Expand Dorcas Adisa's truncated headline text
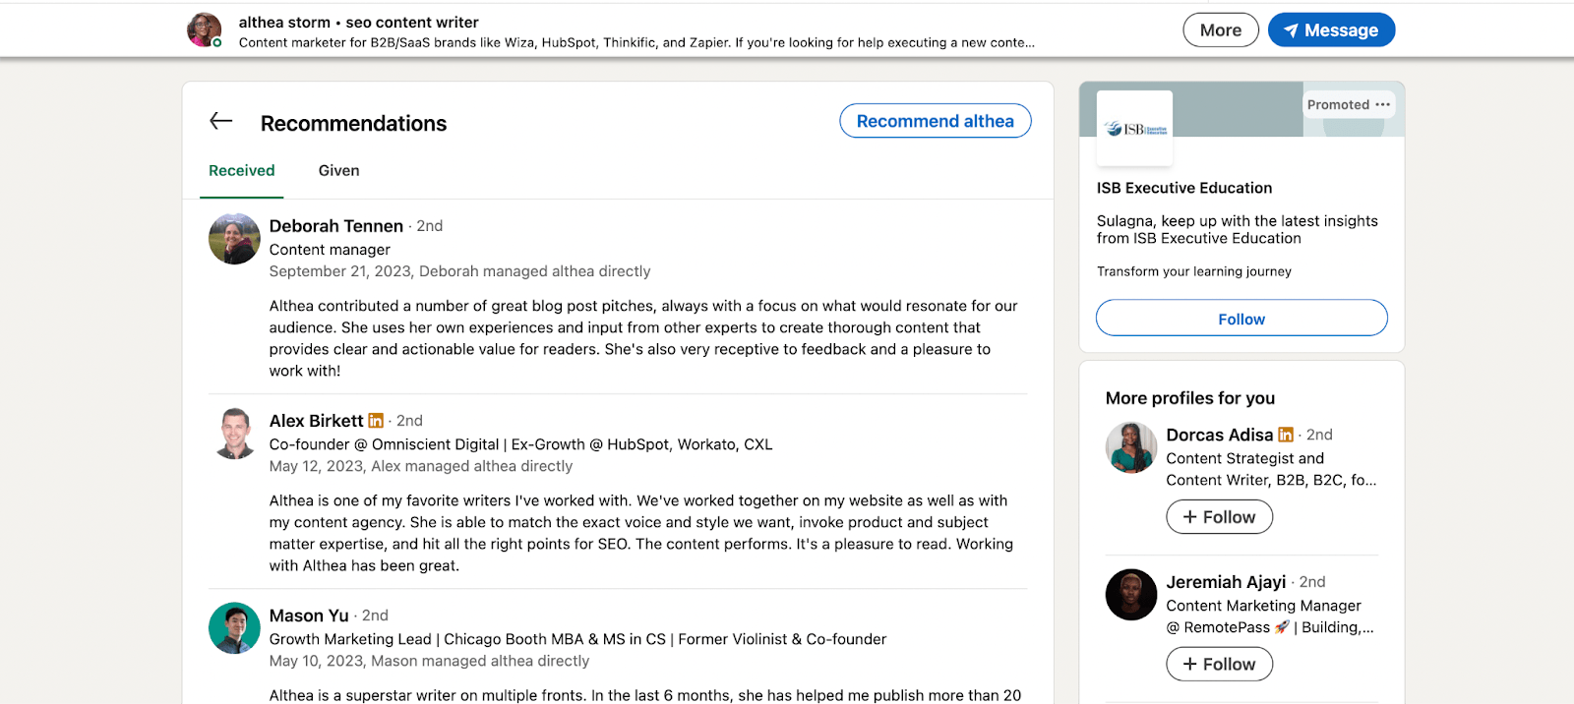Viewport: 1574px width, 704px height. coord(1369,480)
